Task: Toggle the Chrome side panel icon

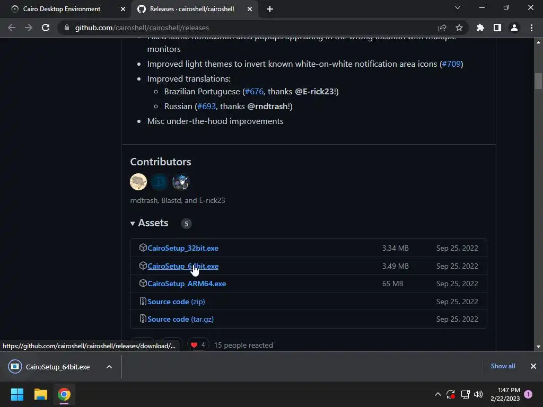Action: (x=497, y=28)
